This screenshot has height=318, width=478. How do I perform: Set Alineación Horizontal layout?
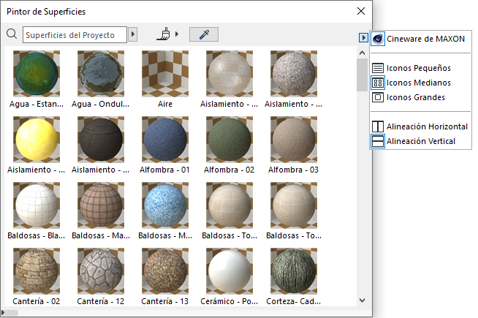pos(420,126)
